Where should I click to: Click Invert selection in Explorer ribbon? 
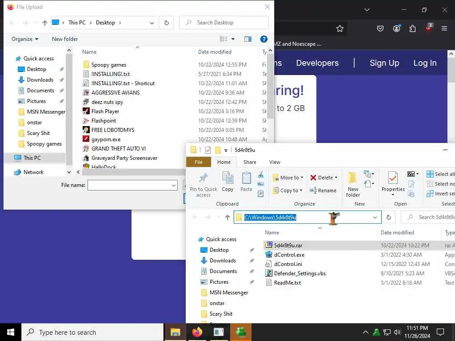pos(440,194)
